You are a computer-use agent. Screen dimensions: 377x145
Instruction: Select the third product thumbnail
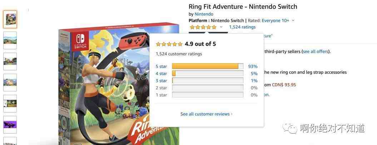pos(10,61)
